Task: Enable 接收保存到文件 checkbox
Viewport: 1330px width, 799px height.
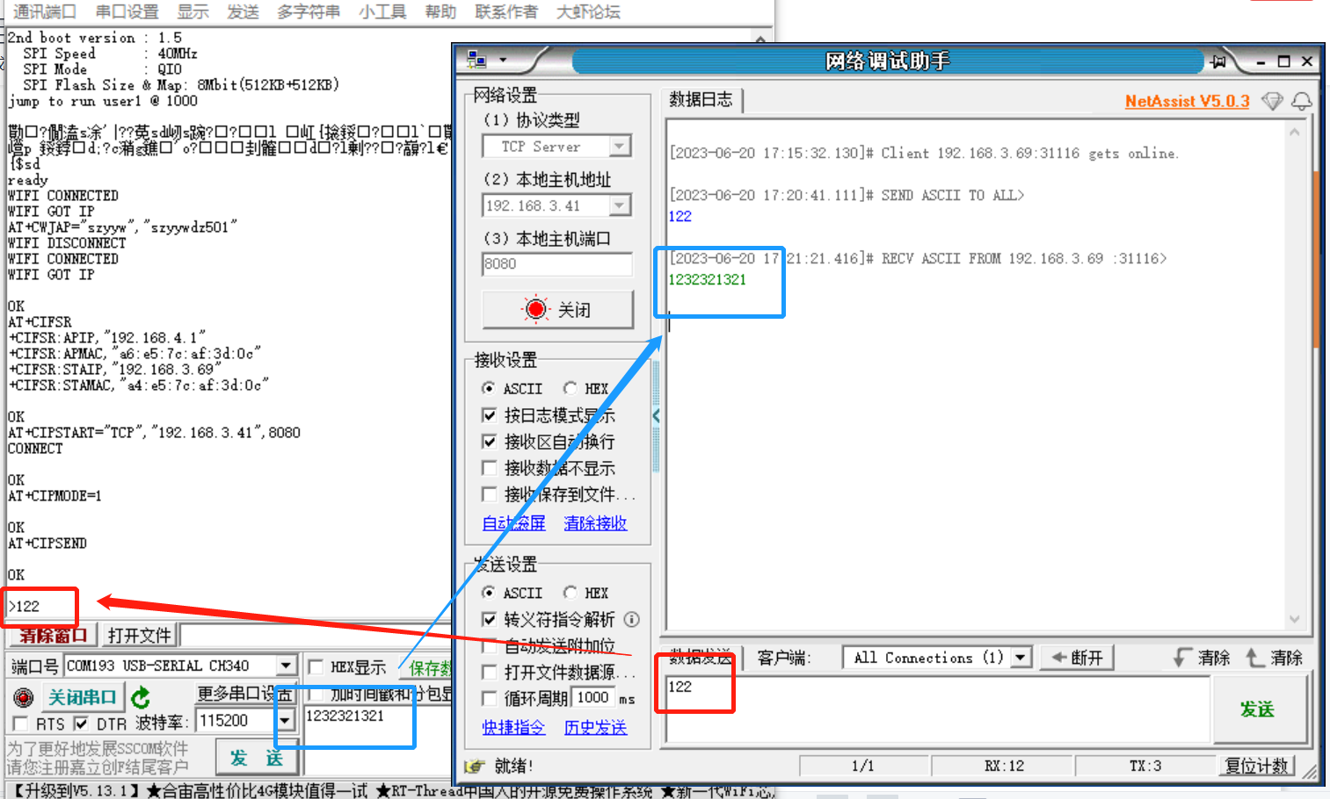Action: [490, 493]
